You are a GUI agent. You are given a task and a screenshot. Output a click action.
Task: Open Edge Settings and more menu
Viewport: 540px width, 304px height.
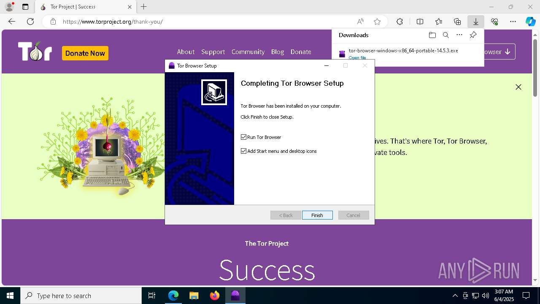click(513, 22)
